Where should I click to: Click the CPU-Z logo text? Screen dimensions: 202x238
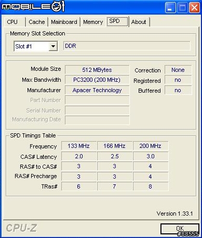[x=21, y=228]
